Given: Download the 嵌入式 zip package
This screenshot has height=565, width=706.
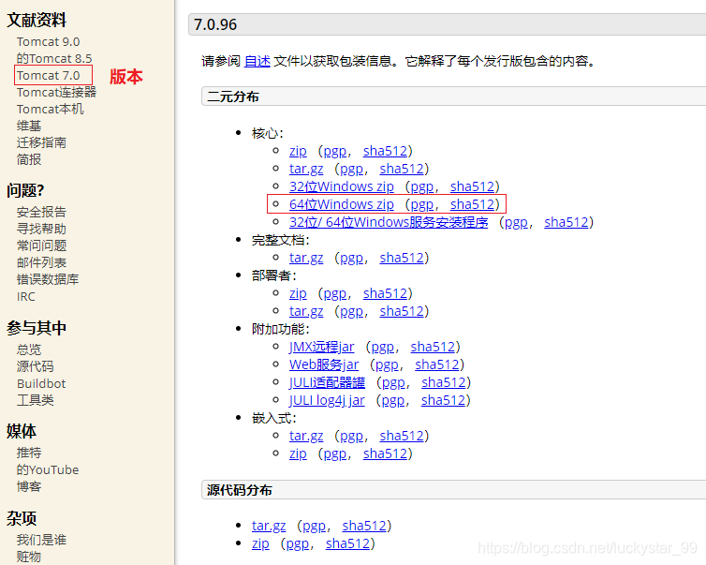Looking at the screenshot, I should click(298, 453).
